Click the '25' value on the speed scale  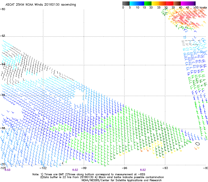(x=159, y=7)
